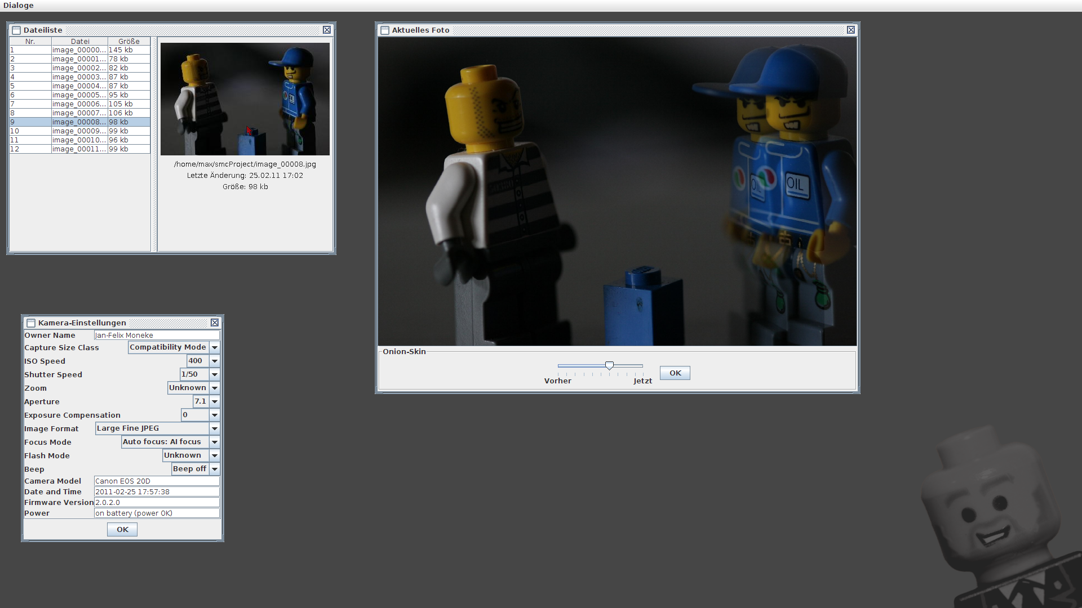Click the Onion-Skin slider handle
This screenshot has width=1082, height=608.
pyautogui.click(x=609, y=366)
